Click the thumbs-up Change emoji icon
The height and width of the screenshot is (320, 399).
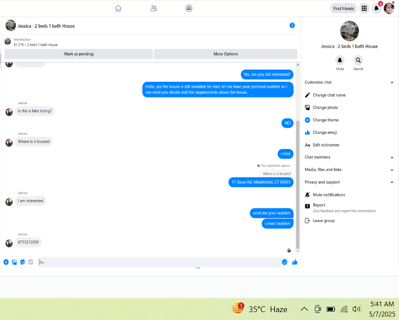[307, 132]
